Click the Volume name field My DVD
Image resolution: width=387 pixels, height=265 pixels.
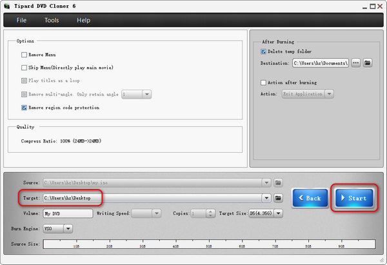pos(68,213)
